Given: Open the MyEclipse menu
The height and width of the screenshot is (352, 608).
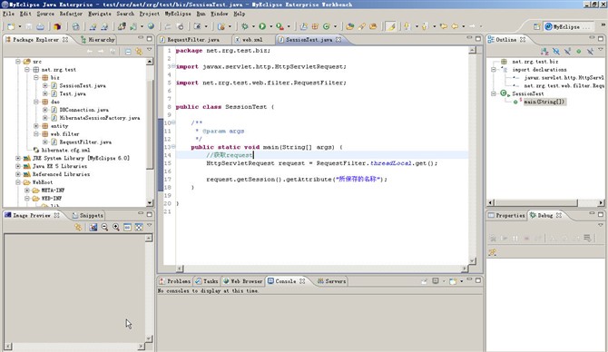Looking at the screenshot, I should 178,14.
